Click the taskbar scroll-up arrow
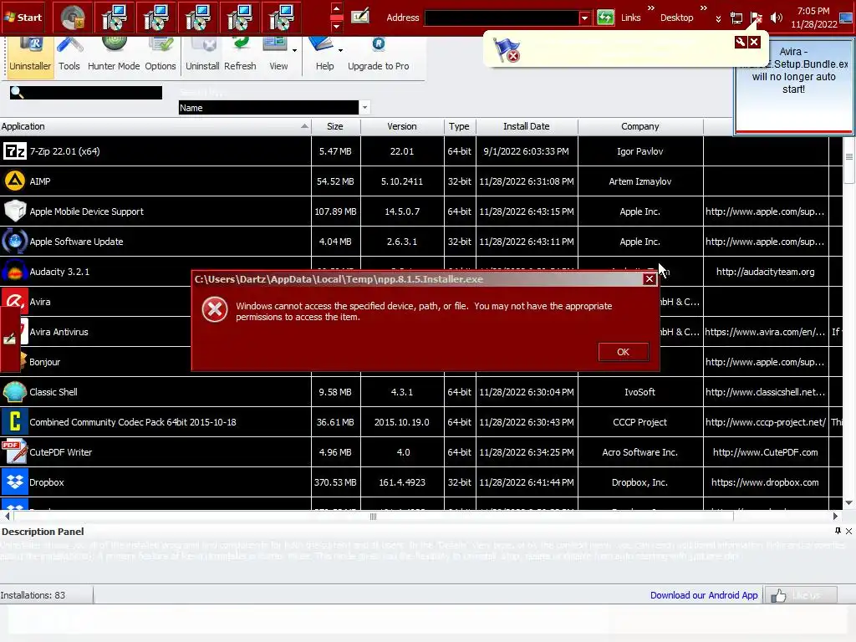 pyautogui.click(x=336, y=8)
